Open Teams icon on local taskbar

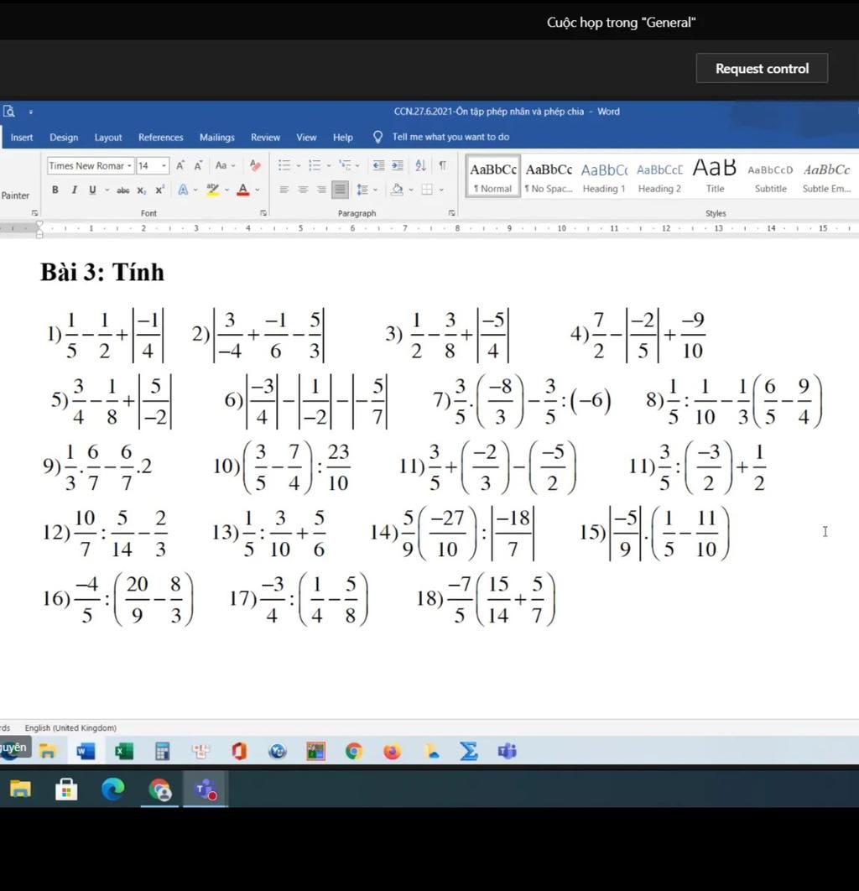pyautogui.click(x=205, y=789)
